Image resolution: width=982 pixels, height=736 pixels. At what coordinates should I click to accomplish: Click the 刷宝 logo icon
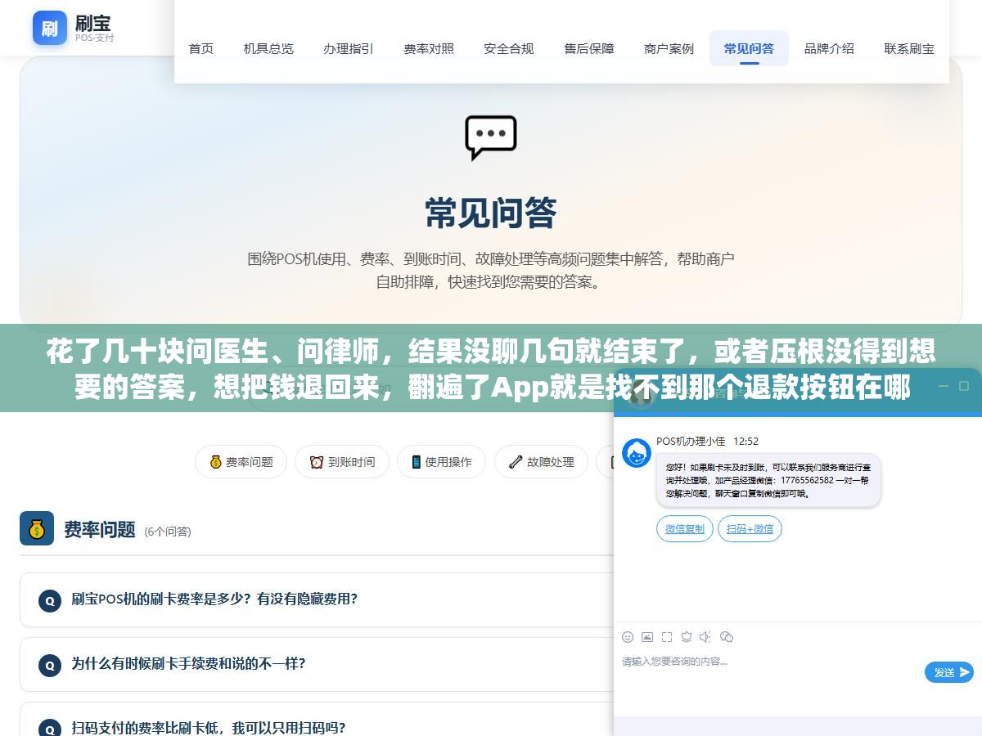(50, 28)
